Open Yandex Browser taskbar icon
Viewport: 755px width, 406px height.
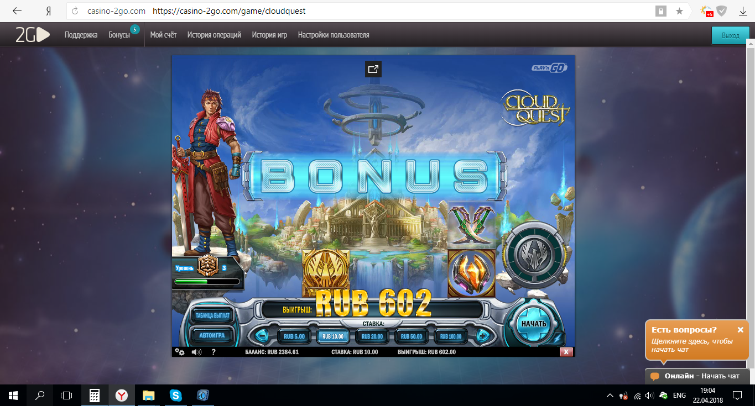pos(122,395)
